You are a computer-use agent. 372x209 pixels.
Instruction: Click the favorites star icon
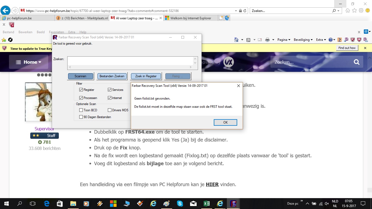[354, 11]
